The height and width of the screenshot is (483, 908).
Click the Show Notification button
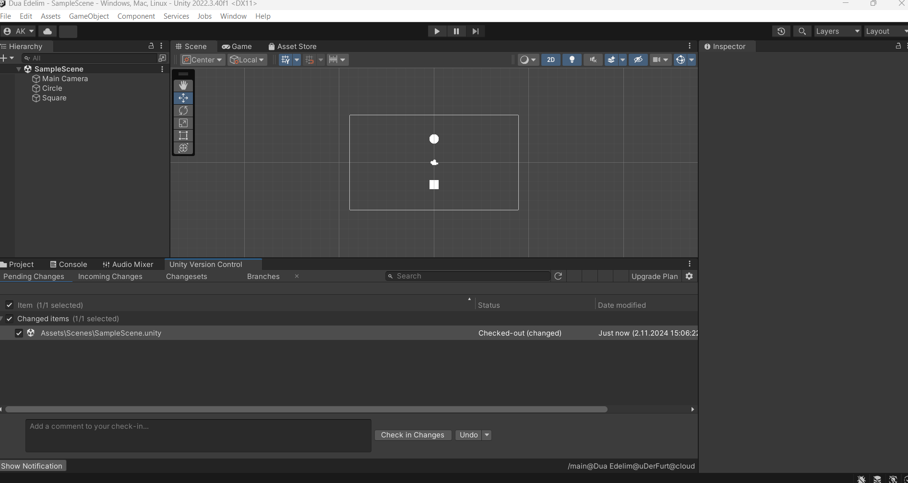pos(32,466)
